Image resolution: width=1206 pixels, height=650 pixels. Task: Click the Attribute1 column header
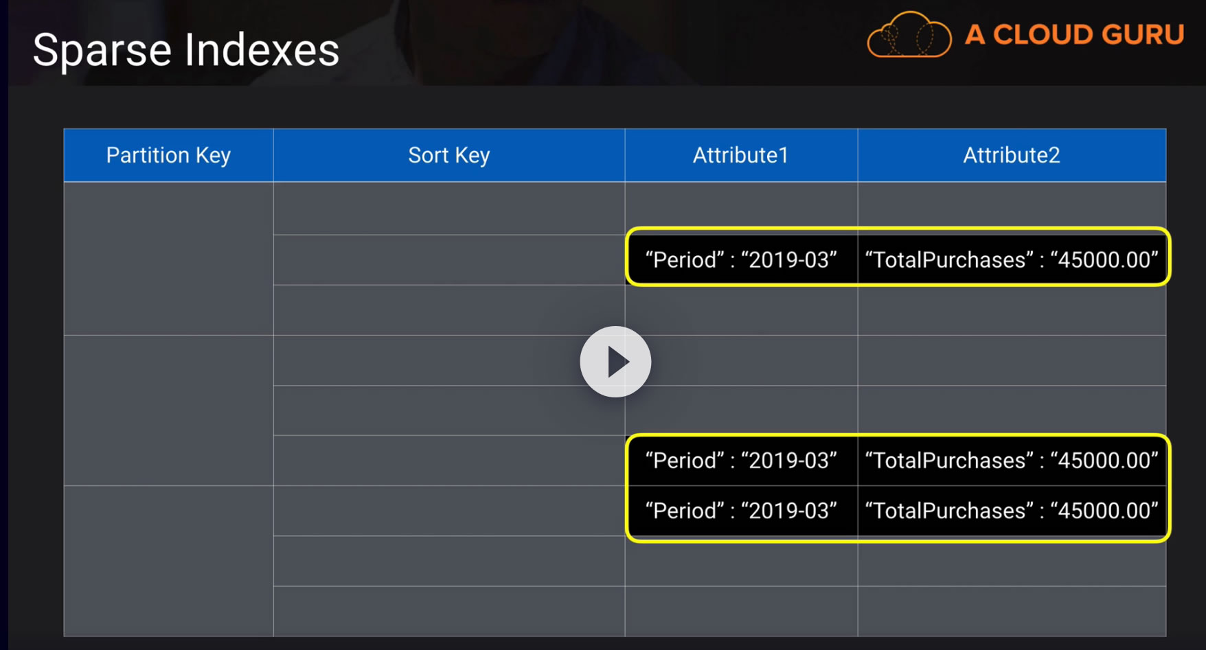[x=740, y=155]
